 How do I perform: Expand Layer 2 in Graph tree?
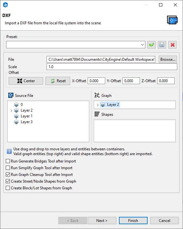coord(98,105)
